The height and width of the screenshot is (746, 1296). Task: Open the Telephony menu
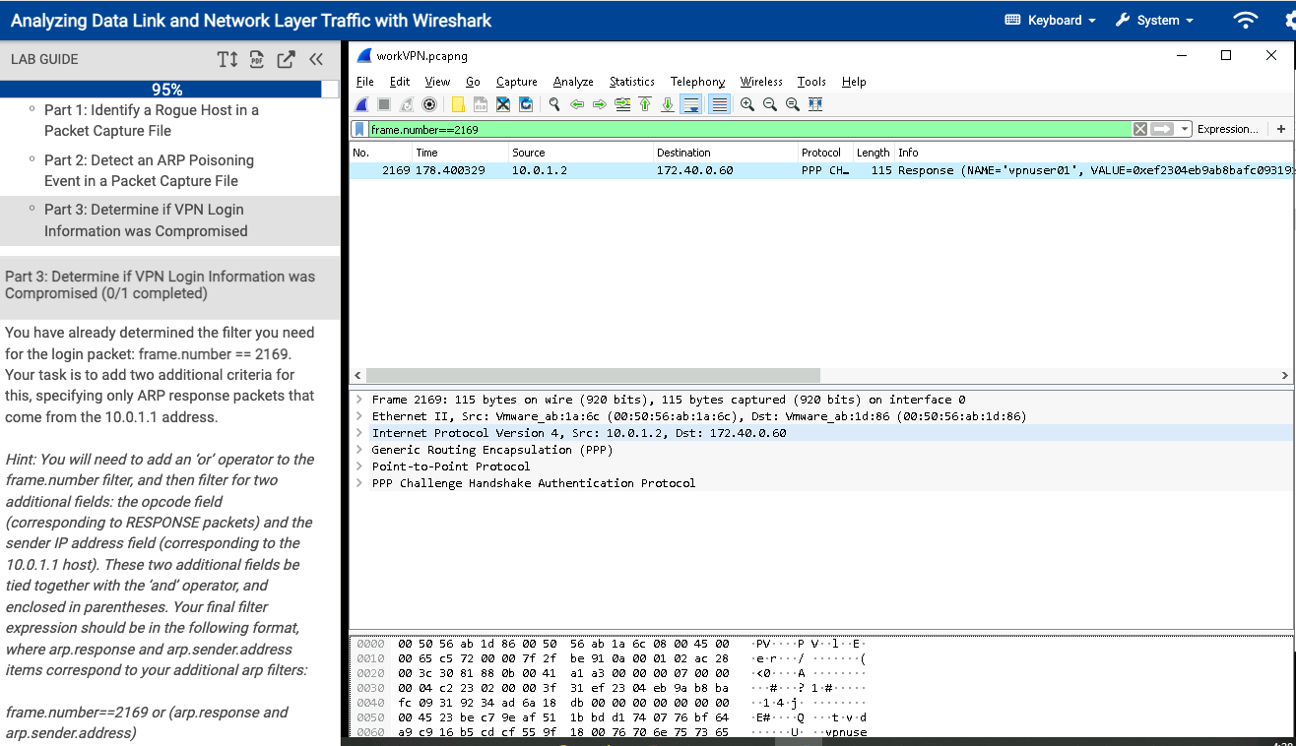point(697,82)
